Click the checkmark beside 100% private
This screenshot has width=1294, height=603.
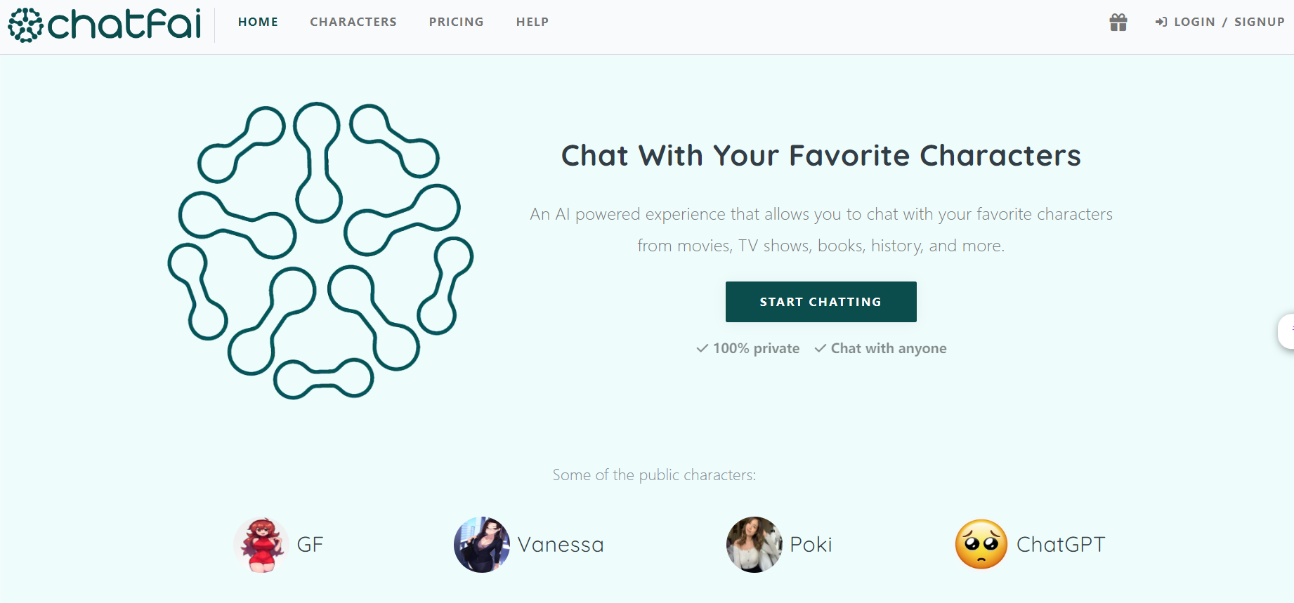click(x=702, y=348)
